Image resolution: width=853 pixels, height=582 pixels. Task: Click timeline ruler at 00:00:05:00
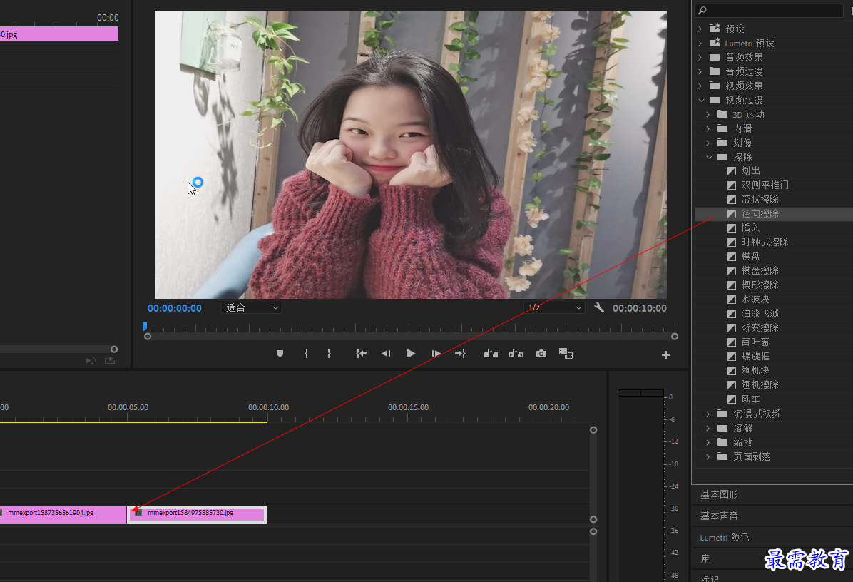[128, 407]
